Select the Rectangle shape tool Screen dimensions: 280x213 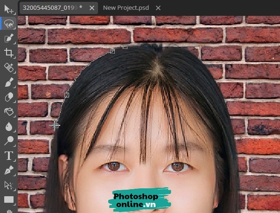click(8, 200)
